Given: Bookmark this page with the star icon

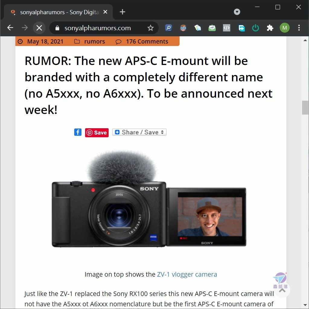Looking at the screenshot, I should [x=151, y=28].
